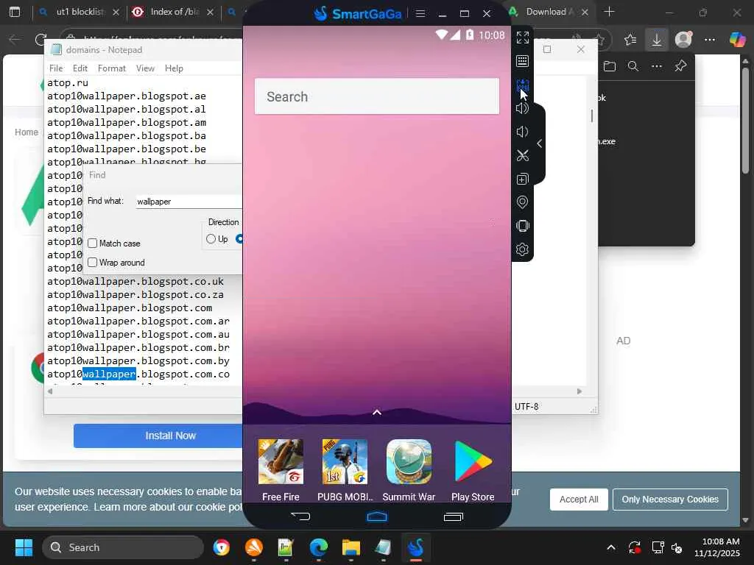This screenshot has width=754, height=565.
Task: Launch PUBG Mobile app
Action: (345, 470)
